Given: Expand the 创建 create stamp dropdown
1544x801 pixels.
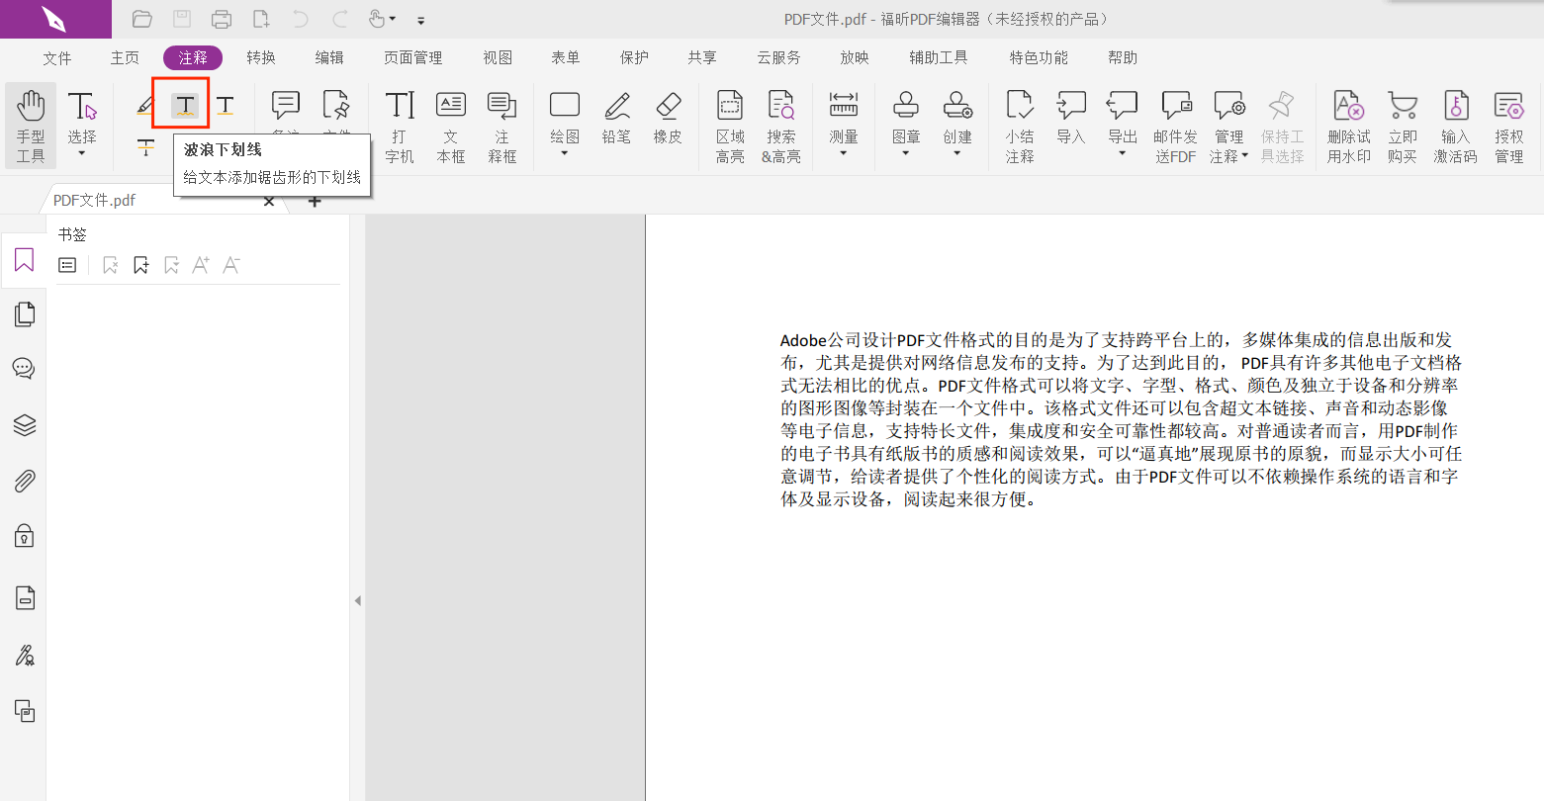Looking at the screenshot, I should pos(957,153).
